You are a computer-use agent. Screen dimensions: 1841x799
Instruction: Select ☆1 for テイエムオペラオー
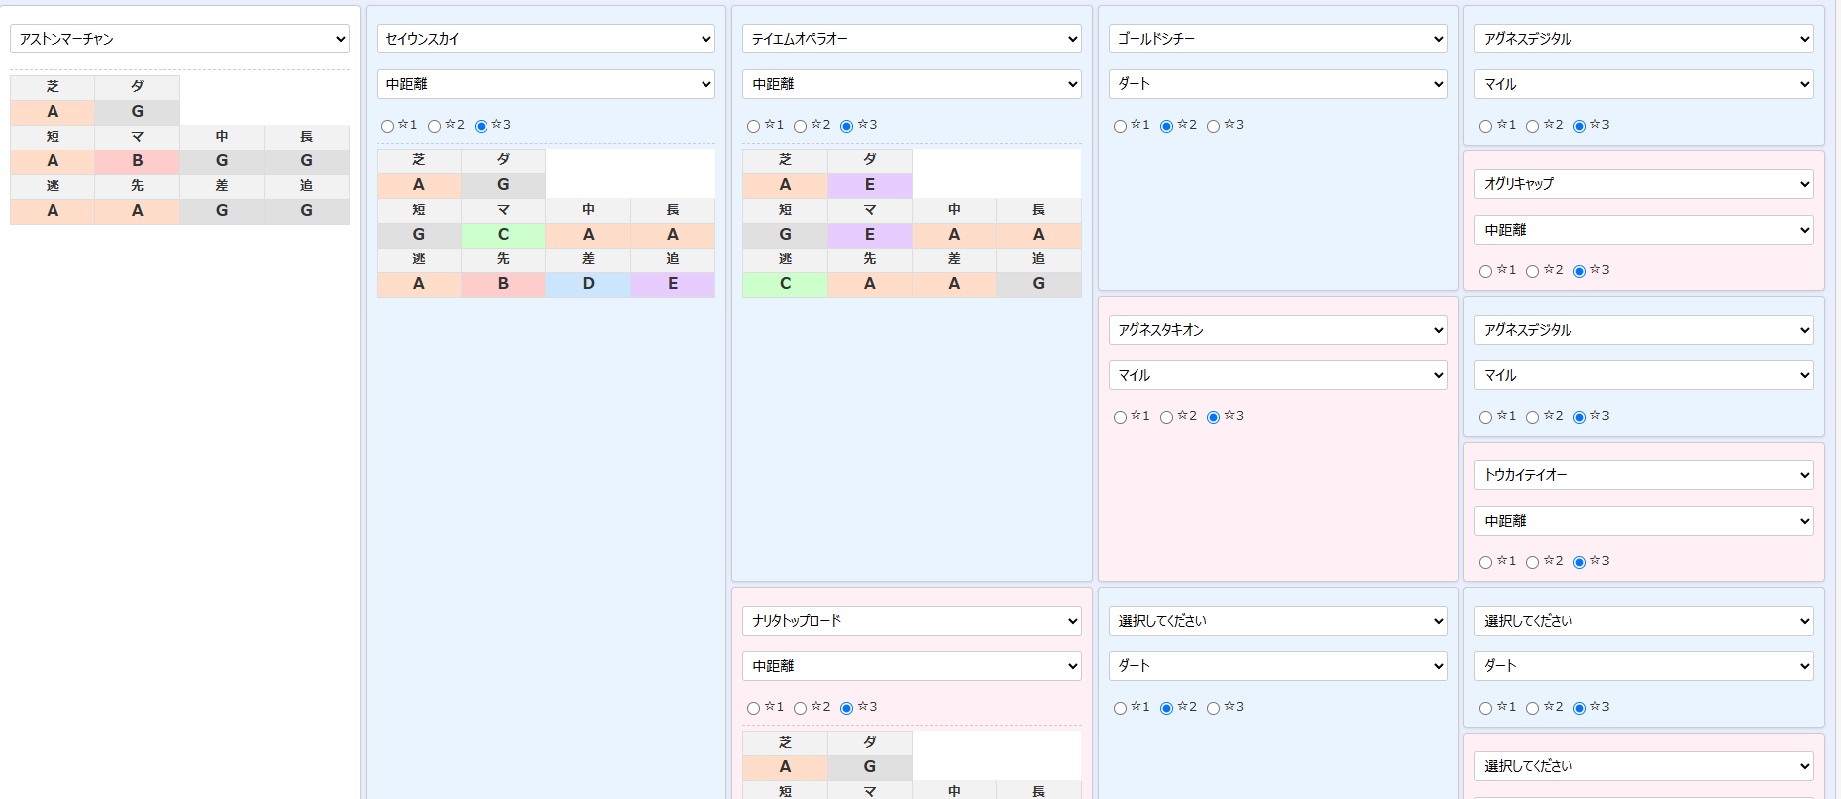pos(753,126)
